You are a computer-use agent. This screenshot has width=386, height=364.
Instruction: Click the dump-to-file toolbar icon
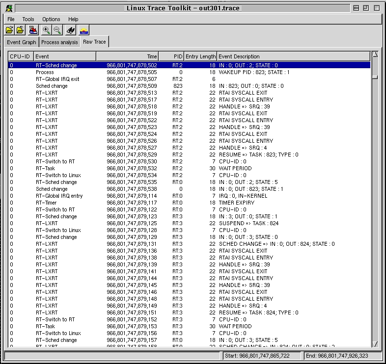coord(33,30)
